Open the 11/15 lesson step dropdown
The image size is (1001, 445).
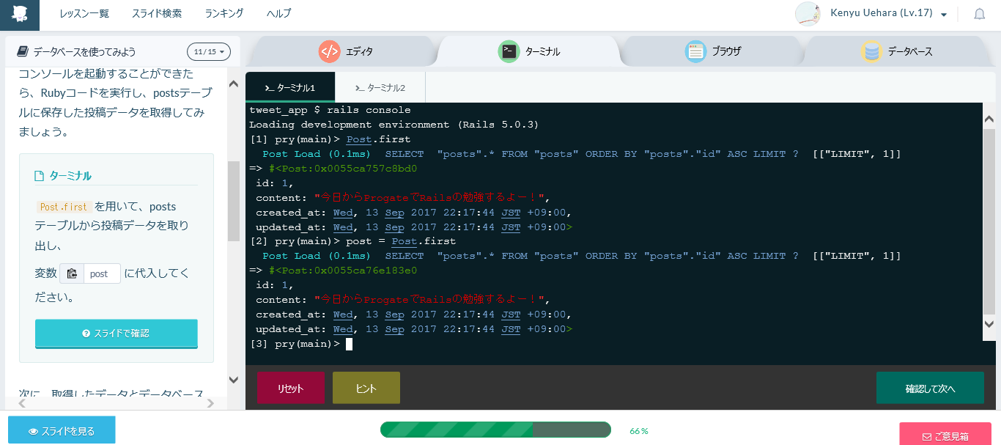point(209,51)
